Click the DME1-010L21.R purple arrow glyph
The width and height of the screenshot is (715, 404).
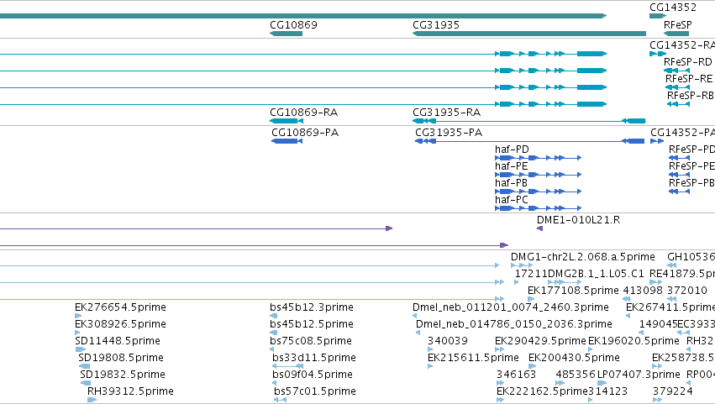click(x=540, y=228)
